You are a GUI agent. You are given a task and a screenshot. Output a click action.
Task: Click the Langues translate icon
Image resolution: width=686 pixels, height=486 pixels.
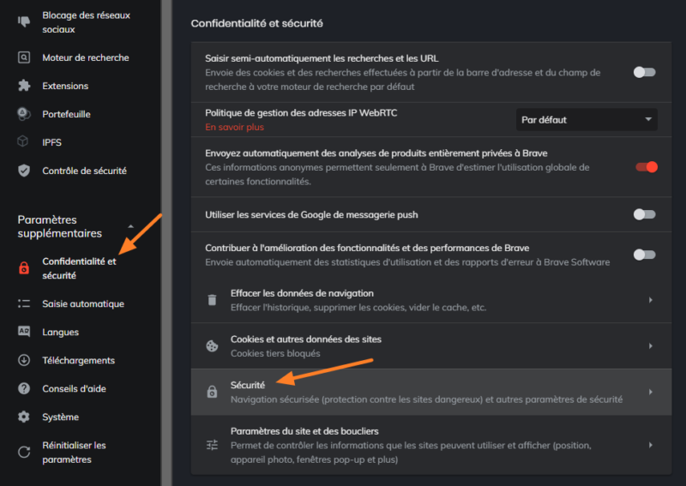click(24, 332)
